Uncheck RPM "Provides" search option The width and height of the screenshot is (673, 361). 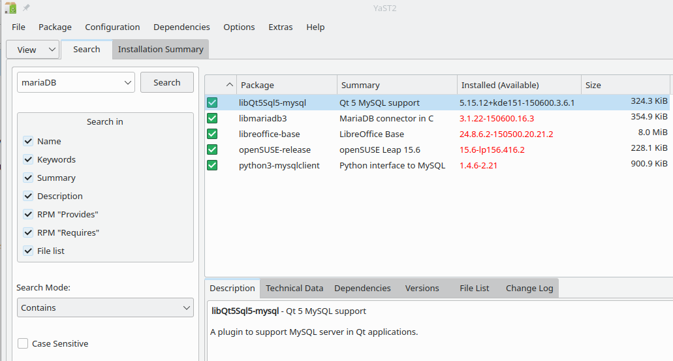pos(28,214)
